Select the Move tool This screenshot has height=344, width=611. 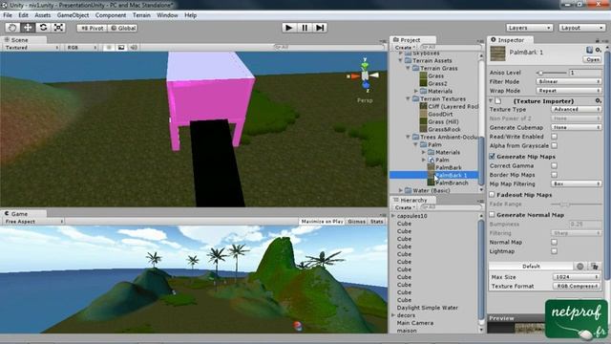pyautogui.click(x=28, y=28)
